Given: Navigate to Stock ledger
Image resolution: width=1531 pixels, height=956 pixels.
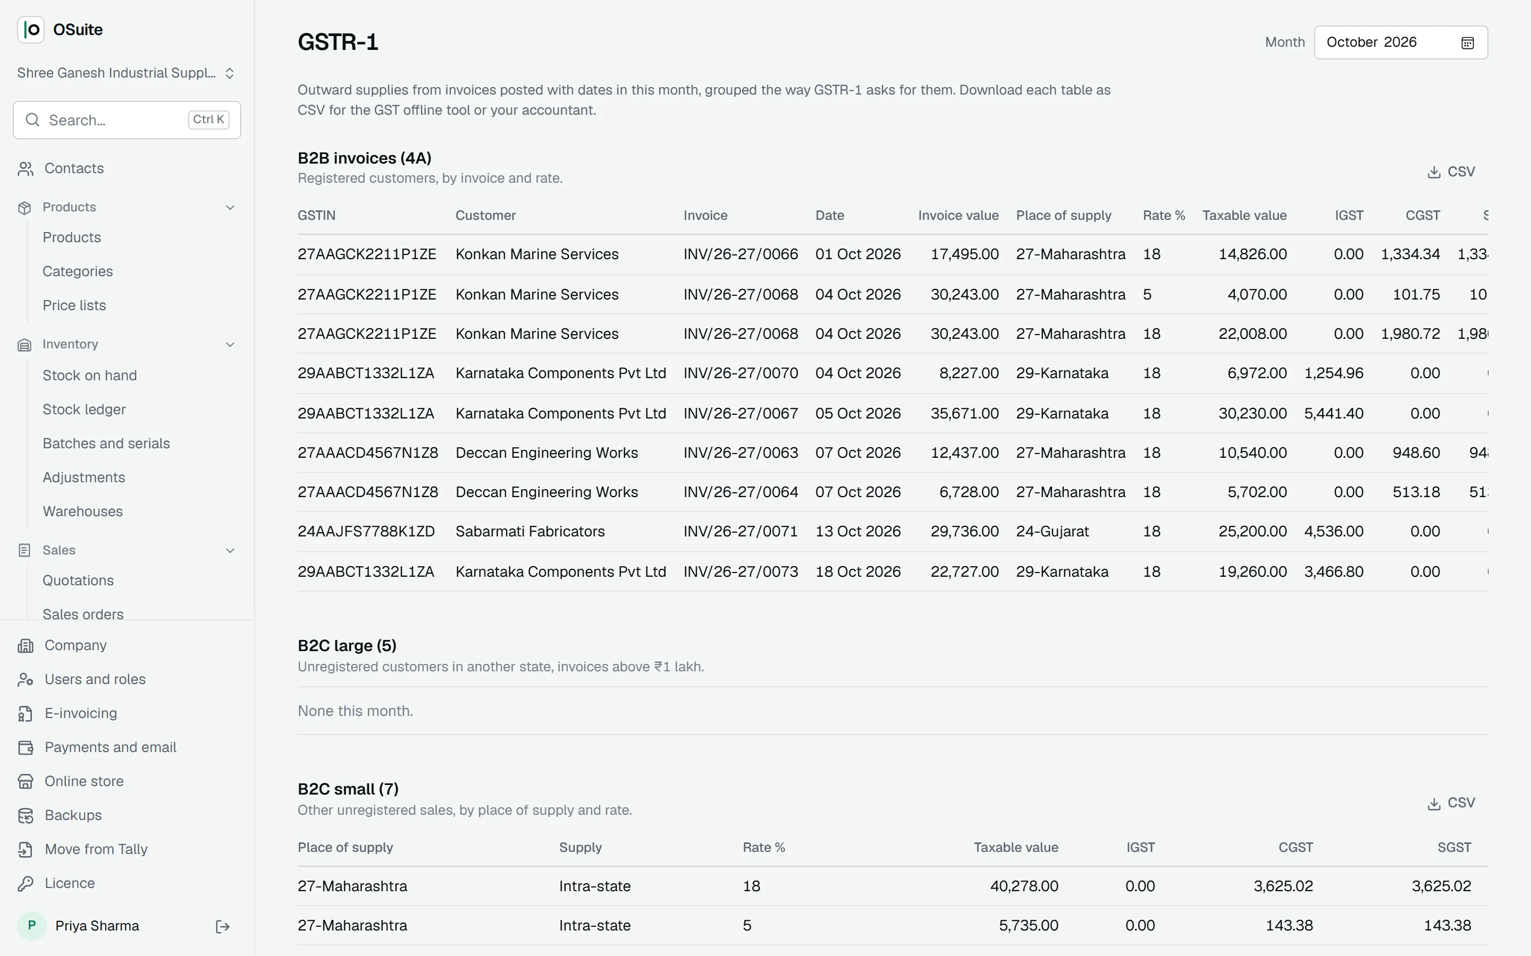Looking at the screenshot, I should point(84,409).
